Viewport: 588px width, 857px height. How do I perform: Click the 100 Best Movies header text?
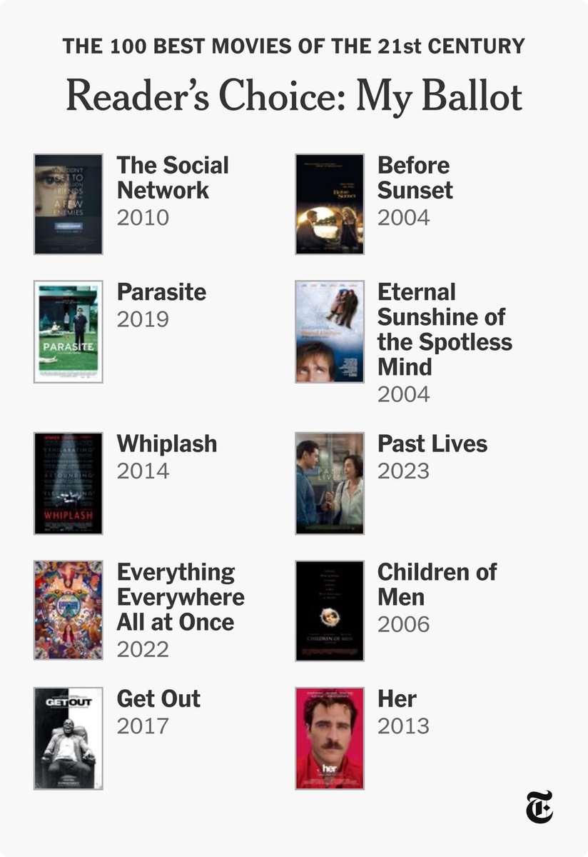click(x=294, y=46)
